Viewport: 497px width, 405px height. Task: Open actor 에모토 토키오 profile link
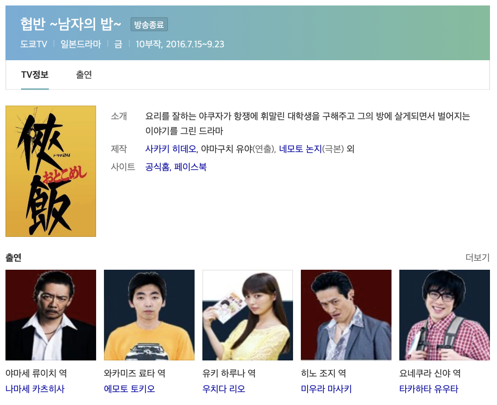pos(130,389)
